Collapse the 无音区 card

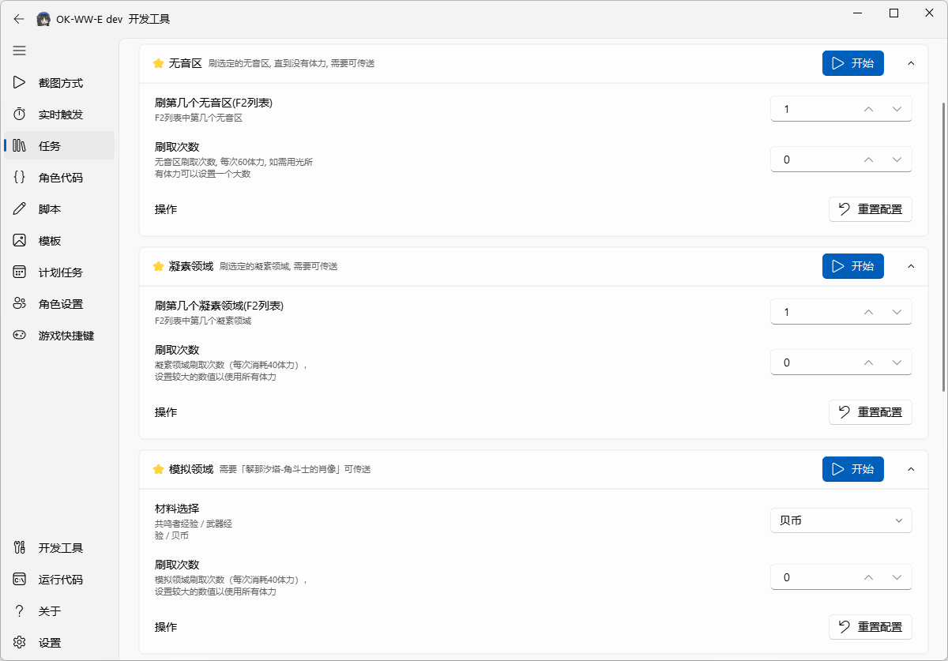[x=911, y=63]
